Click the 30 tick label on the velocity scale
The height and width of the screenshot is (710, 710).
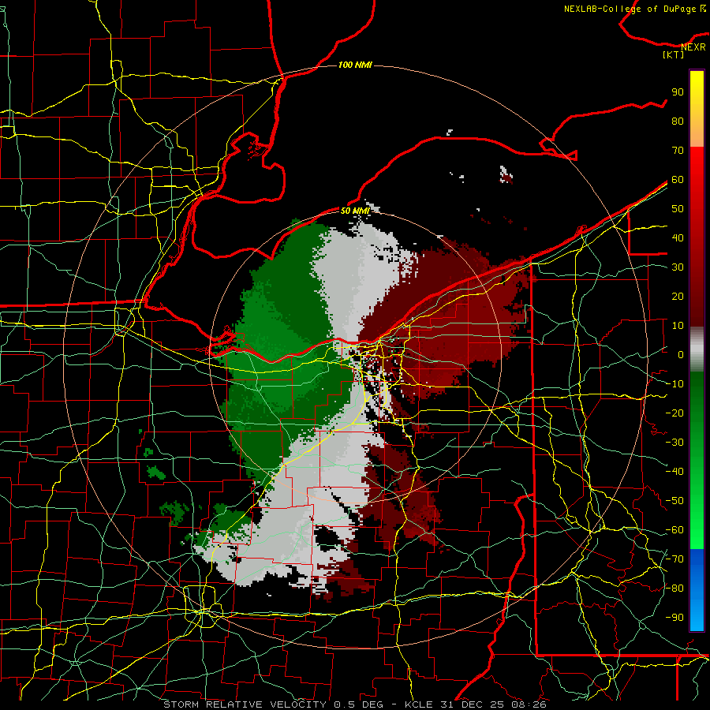[678, 267]
